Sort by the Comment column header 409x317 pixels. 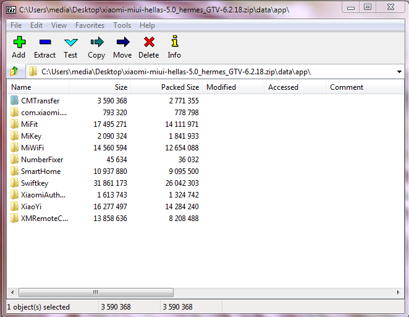coord(365,87)
